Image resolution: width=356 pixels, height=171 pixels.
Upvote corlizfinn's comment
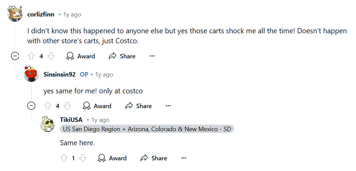click(x=31, y=56)
